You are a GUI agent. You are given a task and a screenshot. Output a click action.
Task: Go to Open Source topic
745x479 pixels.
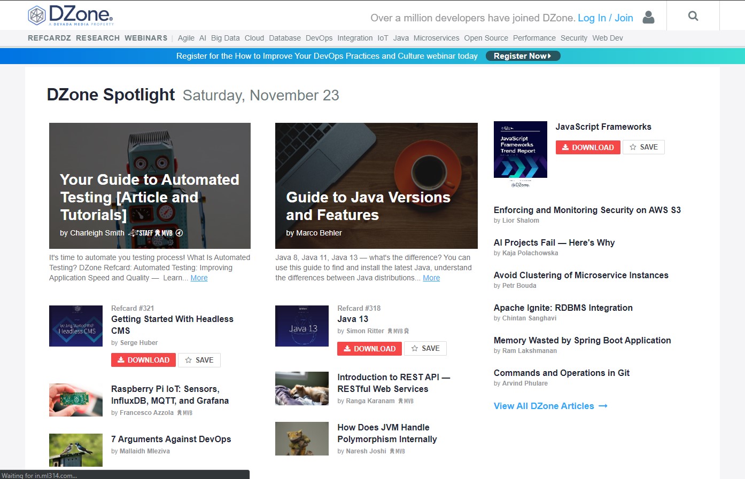pyautogui.click(x=486, y=38)
